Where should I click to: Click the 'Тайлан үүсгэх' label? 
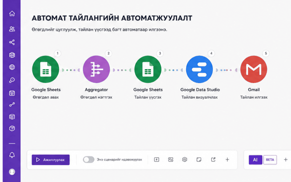coord(148,97)
